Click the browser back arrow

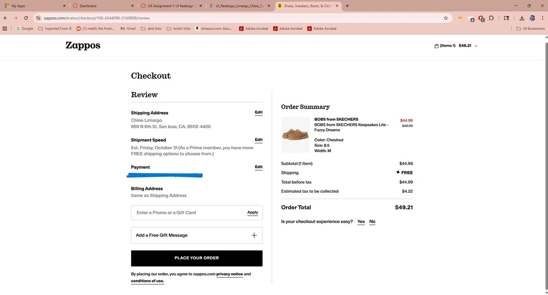[x=5, y=18]
